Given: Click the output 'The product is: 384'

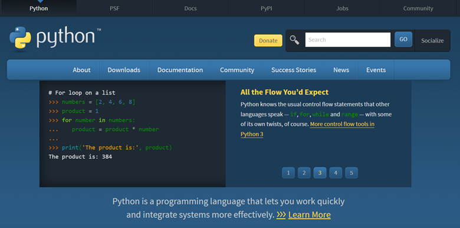Looking at the screenshot, I should coord(80,157).
